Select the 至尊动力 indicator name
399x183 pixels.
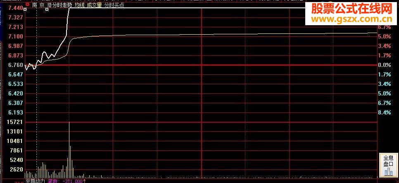[x=36, y=181]
